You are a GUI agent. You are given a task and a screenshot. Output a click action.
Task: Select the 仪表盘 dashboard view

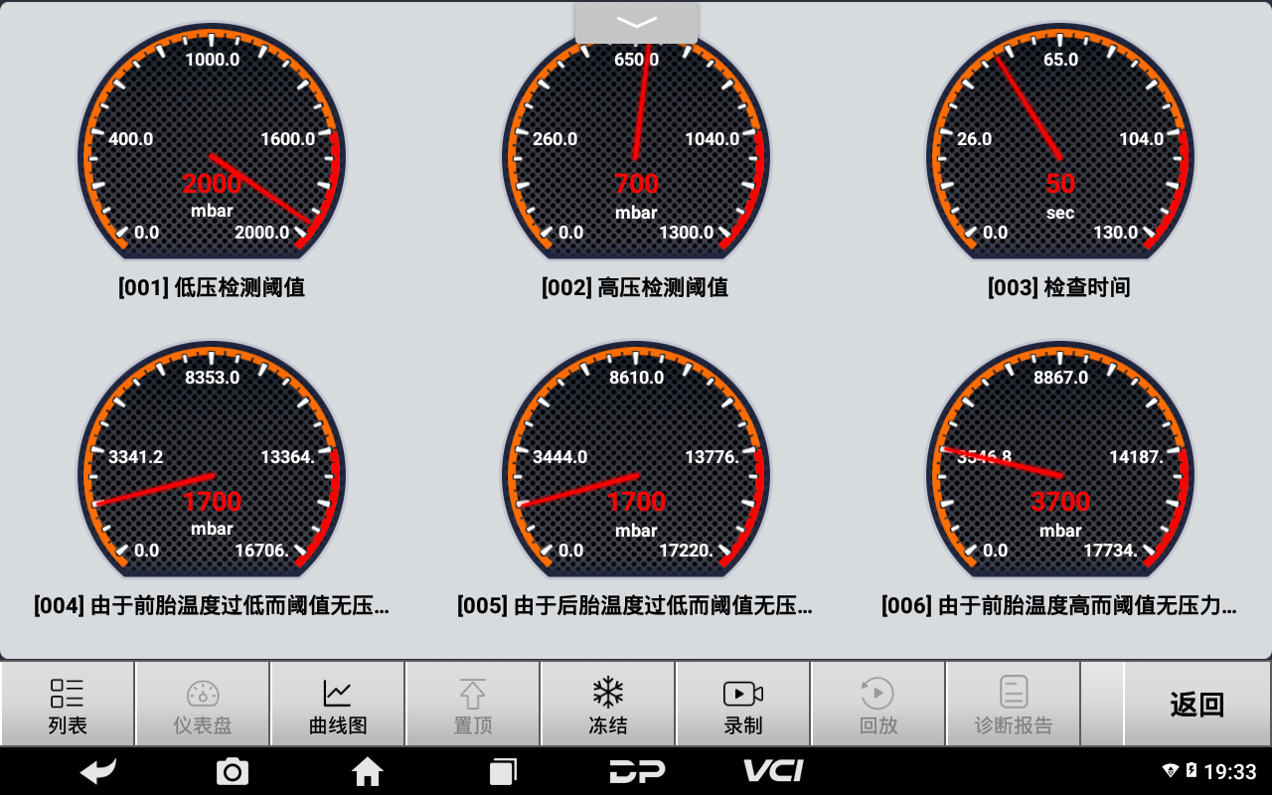point(203,705)
